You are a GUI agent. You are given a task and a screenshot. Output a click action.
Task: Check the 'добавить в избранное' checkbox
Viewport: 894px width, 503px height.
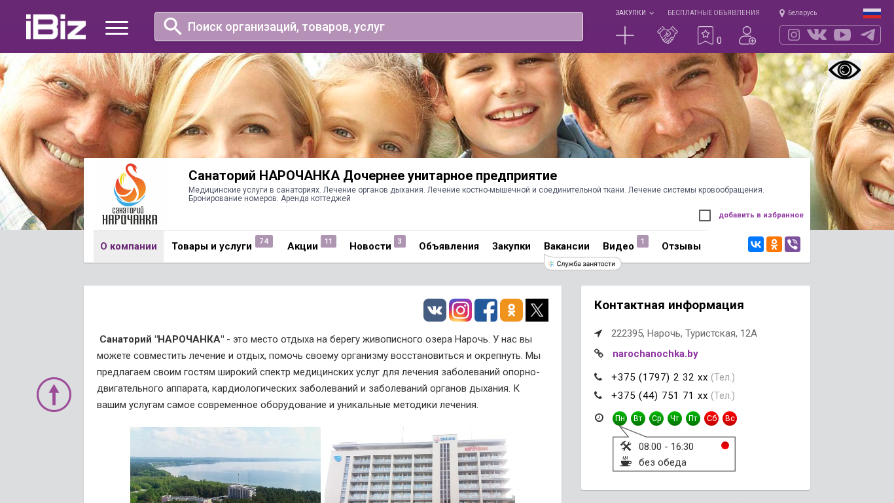[x=705, y=215]
